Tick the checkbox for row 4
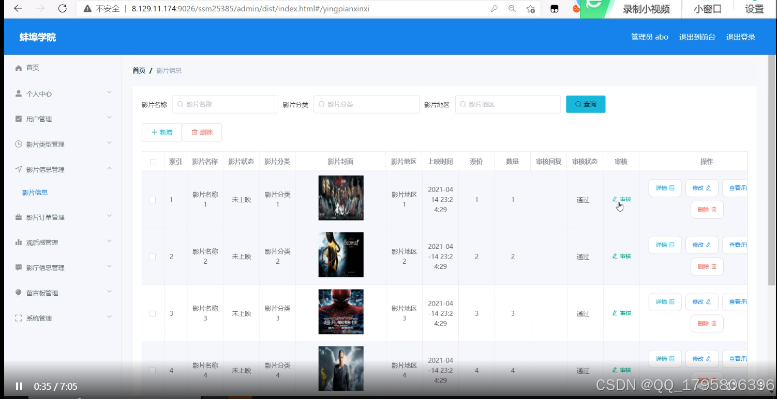The width and height of the screenshot is (777, 399). [153, 370]
